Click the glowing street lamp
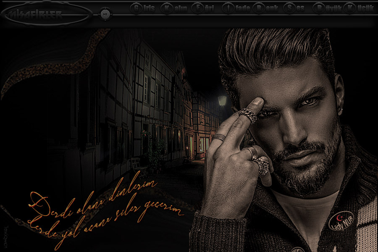 222,100
